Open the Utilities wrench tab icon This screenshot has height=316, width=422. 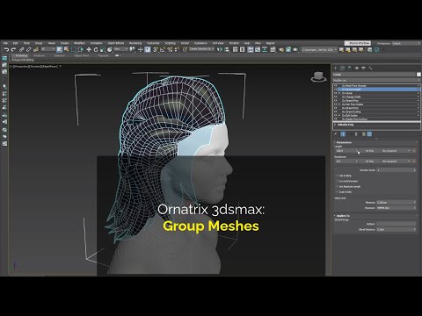pyautogui.click(x=370, y=68)
